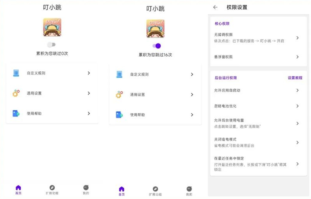This screenshot has width=311, height=199.
Task: Select 忽略电池优化 entry
Action: [x=258, y=106]
